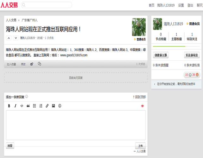Click into the reply text area
The height and width of the screenshot is (158, 203).
pos(76,125)
